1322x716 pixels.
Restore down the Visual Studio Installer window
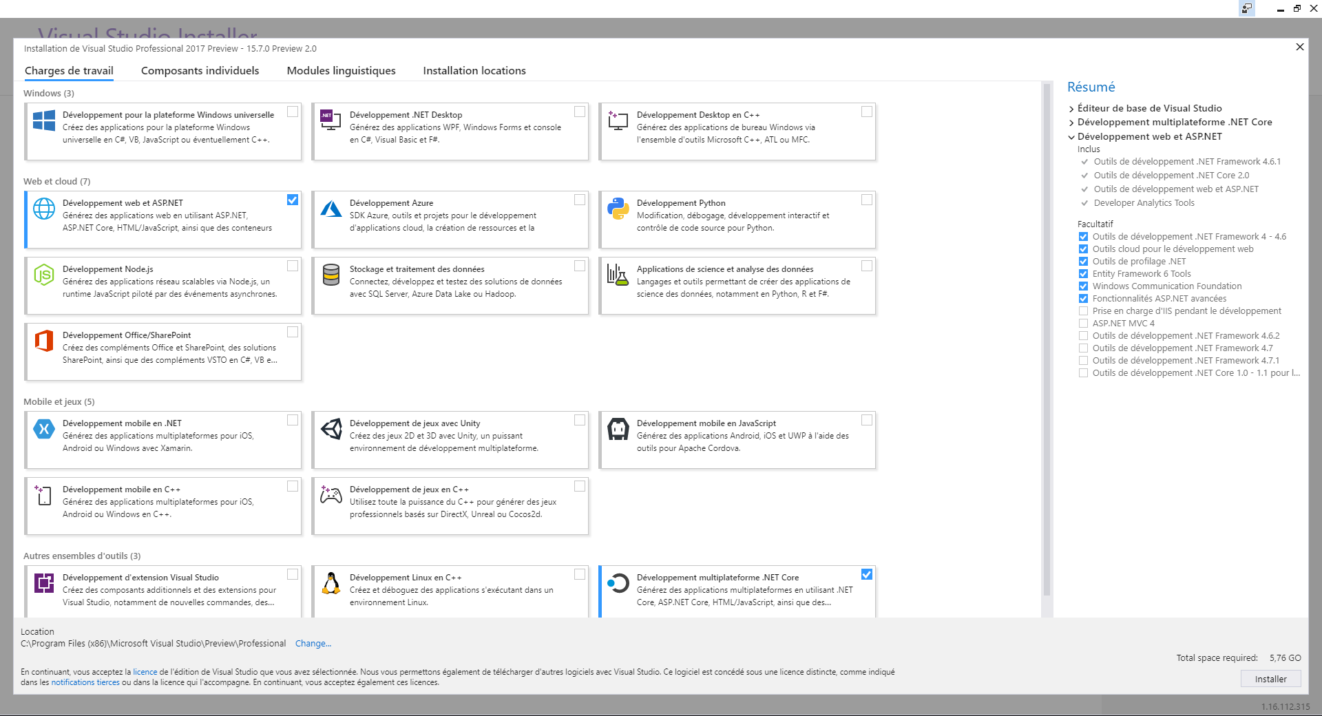1297,9
